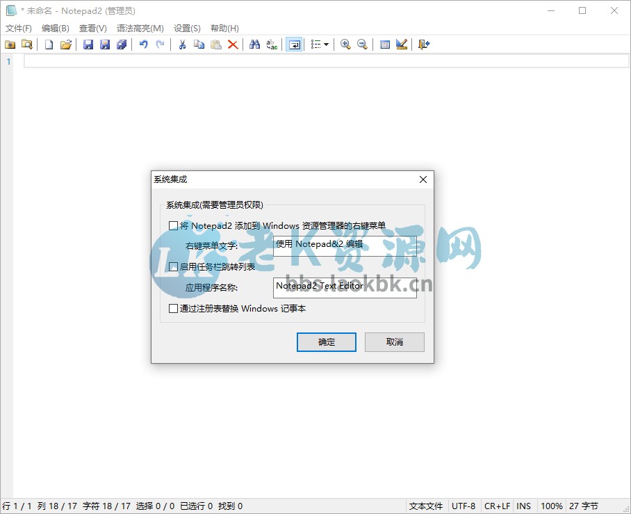Minimize the Notepad2 window
The width and height of the screenshot is (631, 514).
coord(551,10)
